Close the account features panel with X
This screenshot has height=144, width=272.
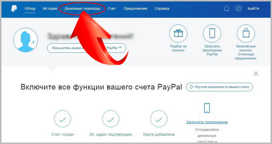point(256,74)
